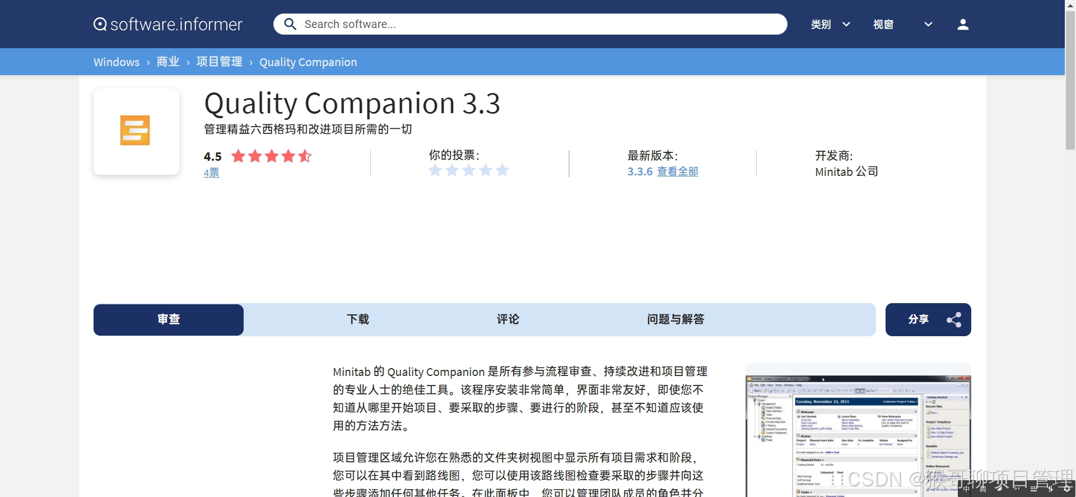1076x497 pixels.
Task: Switch to the 评论 tab
Action: pos(508,319)
